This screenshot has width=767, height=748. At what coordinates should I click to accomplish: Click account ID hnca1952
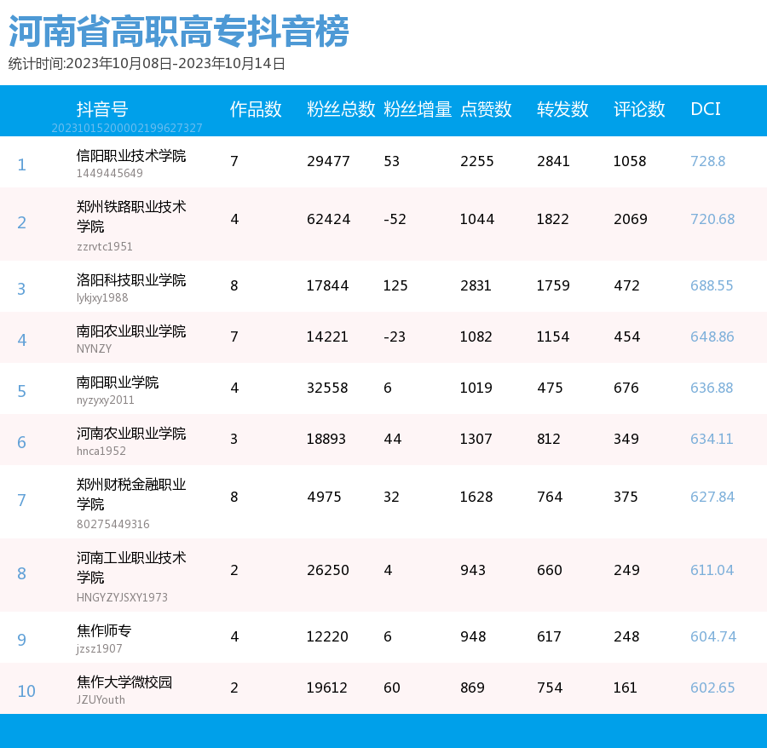click(101, 451)
